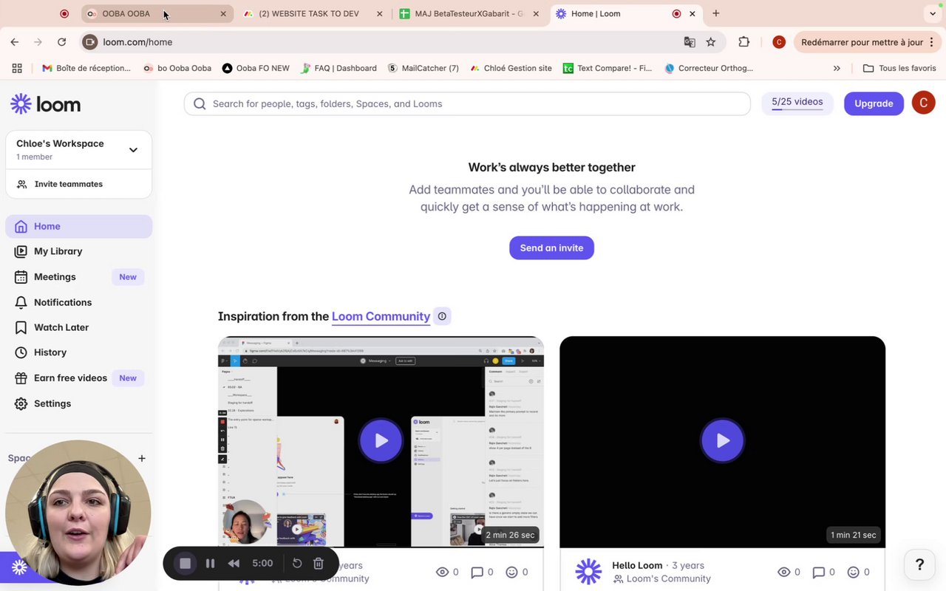The width and height of the screenshot is (946, 591).
Task: Open Boîte de réception bookmark
Action: 86,68
